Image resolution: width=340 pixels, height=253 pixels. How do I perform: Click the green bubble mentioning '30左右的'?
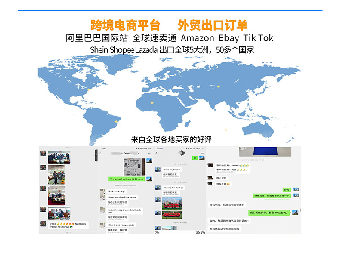269,213
